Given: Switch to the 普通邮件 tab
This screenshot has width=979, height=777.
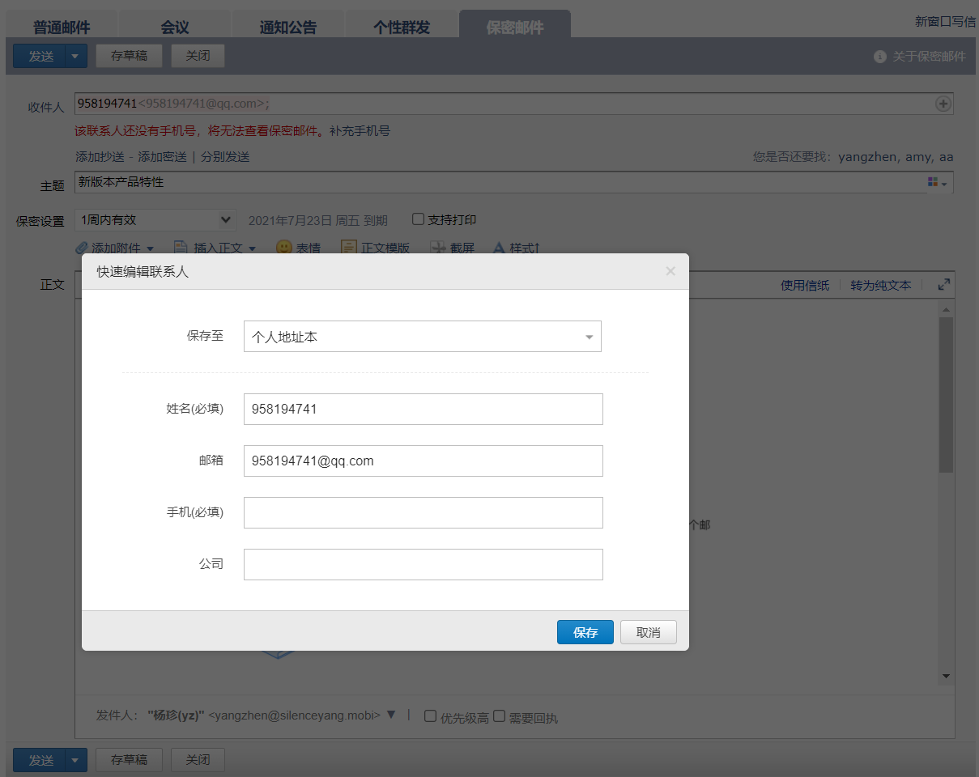Looking at the screenshot, I should tap(62, 28).
